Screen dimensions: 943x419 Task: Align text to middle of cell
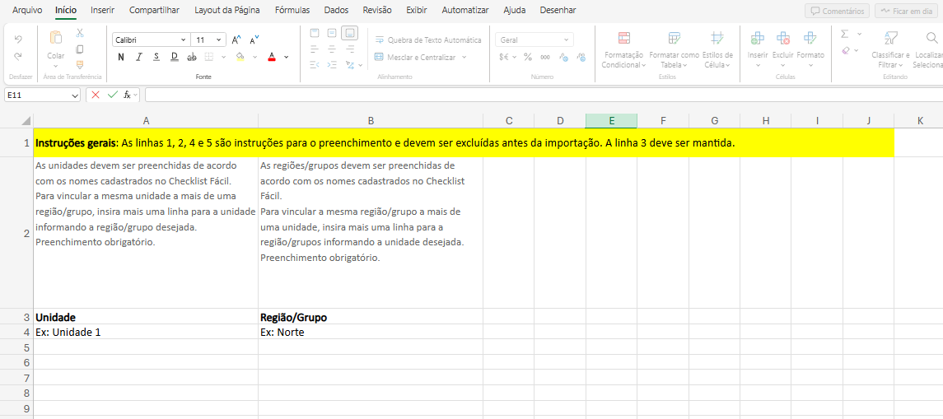[332, 32]
